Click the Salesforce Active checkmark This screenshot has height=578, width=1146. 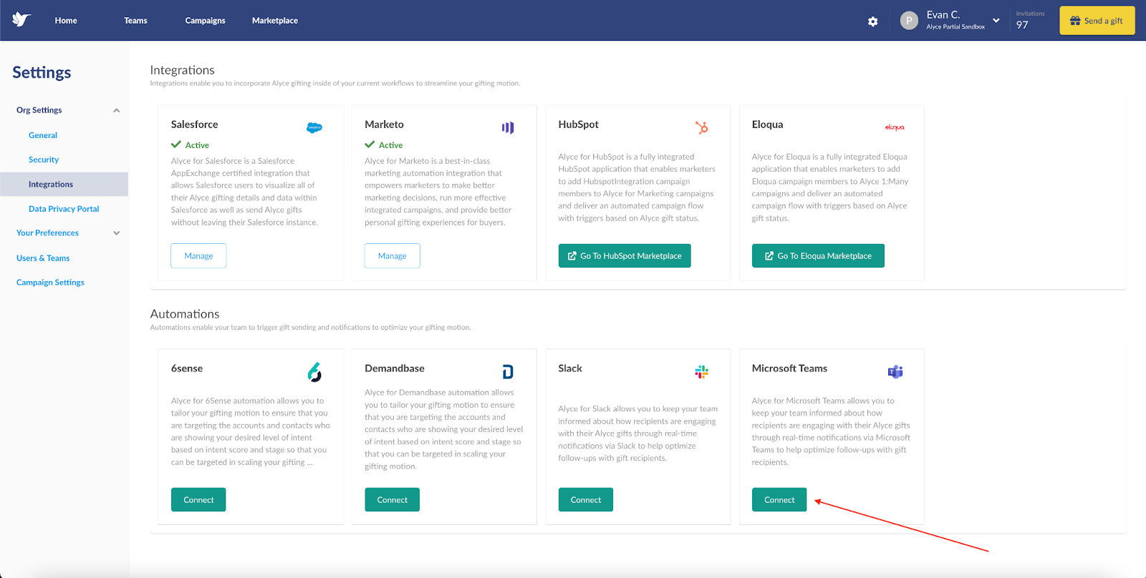pyautogui.click(x=176, y=144)
